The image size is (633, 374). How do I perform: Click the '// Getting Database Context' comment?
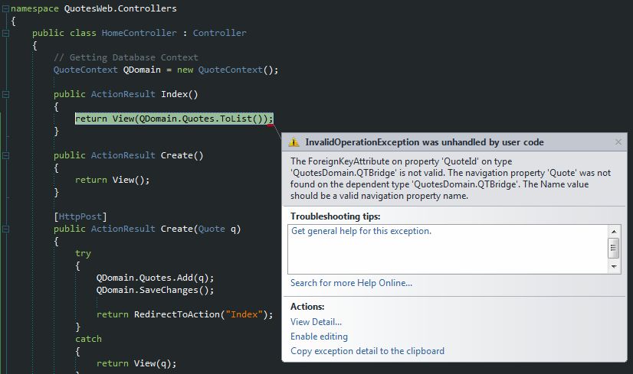126,57
